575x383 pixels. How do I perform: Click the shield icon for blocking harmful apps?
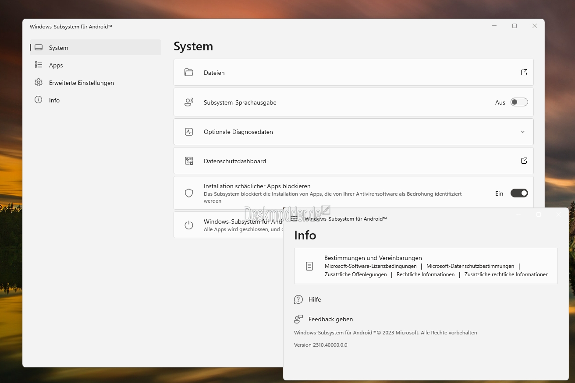tap(189, 193)
